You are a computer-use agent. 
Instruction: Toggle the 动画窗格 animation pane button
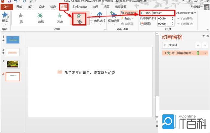click(129, 13)
